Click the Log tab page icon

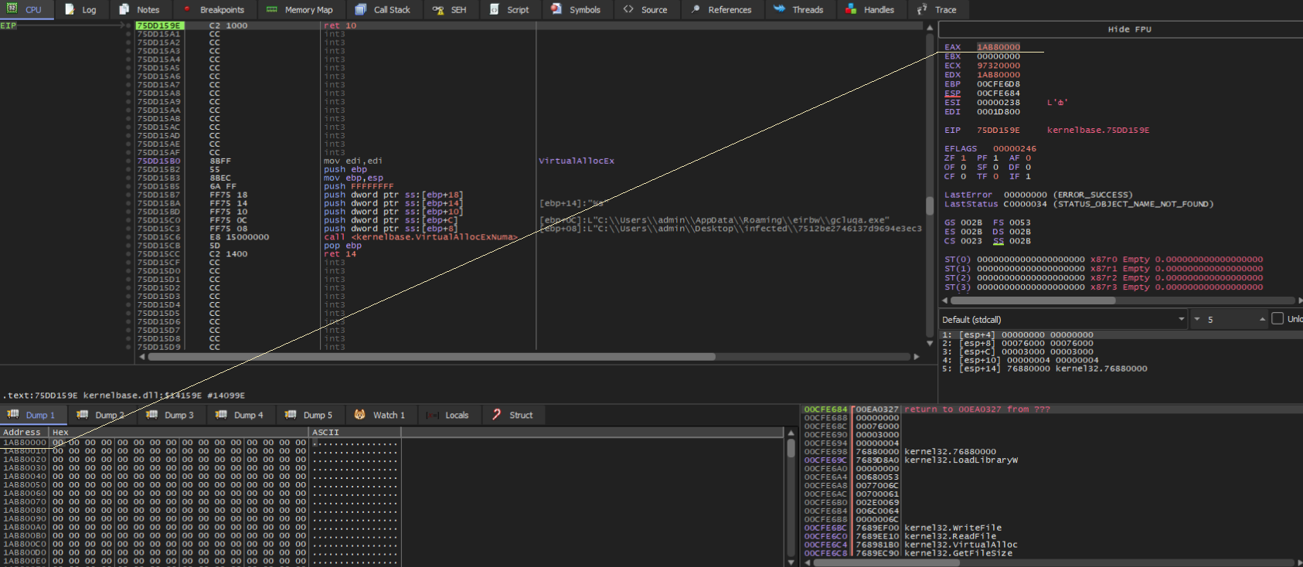coord(70,9)
